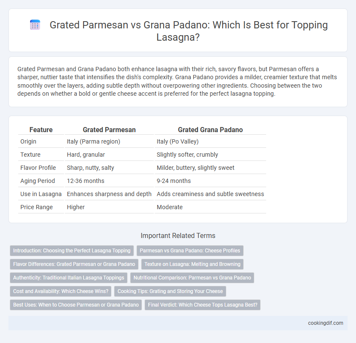Open 'Final Verdict: Which Cheese Tops Lasagna Best?'
Screen dimensions: 356x343
click(x=203, y=305)
